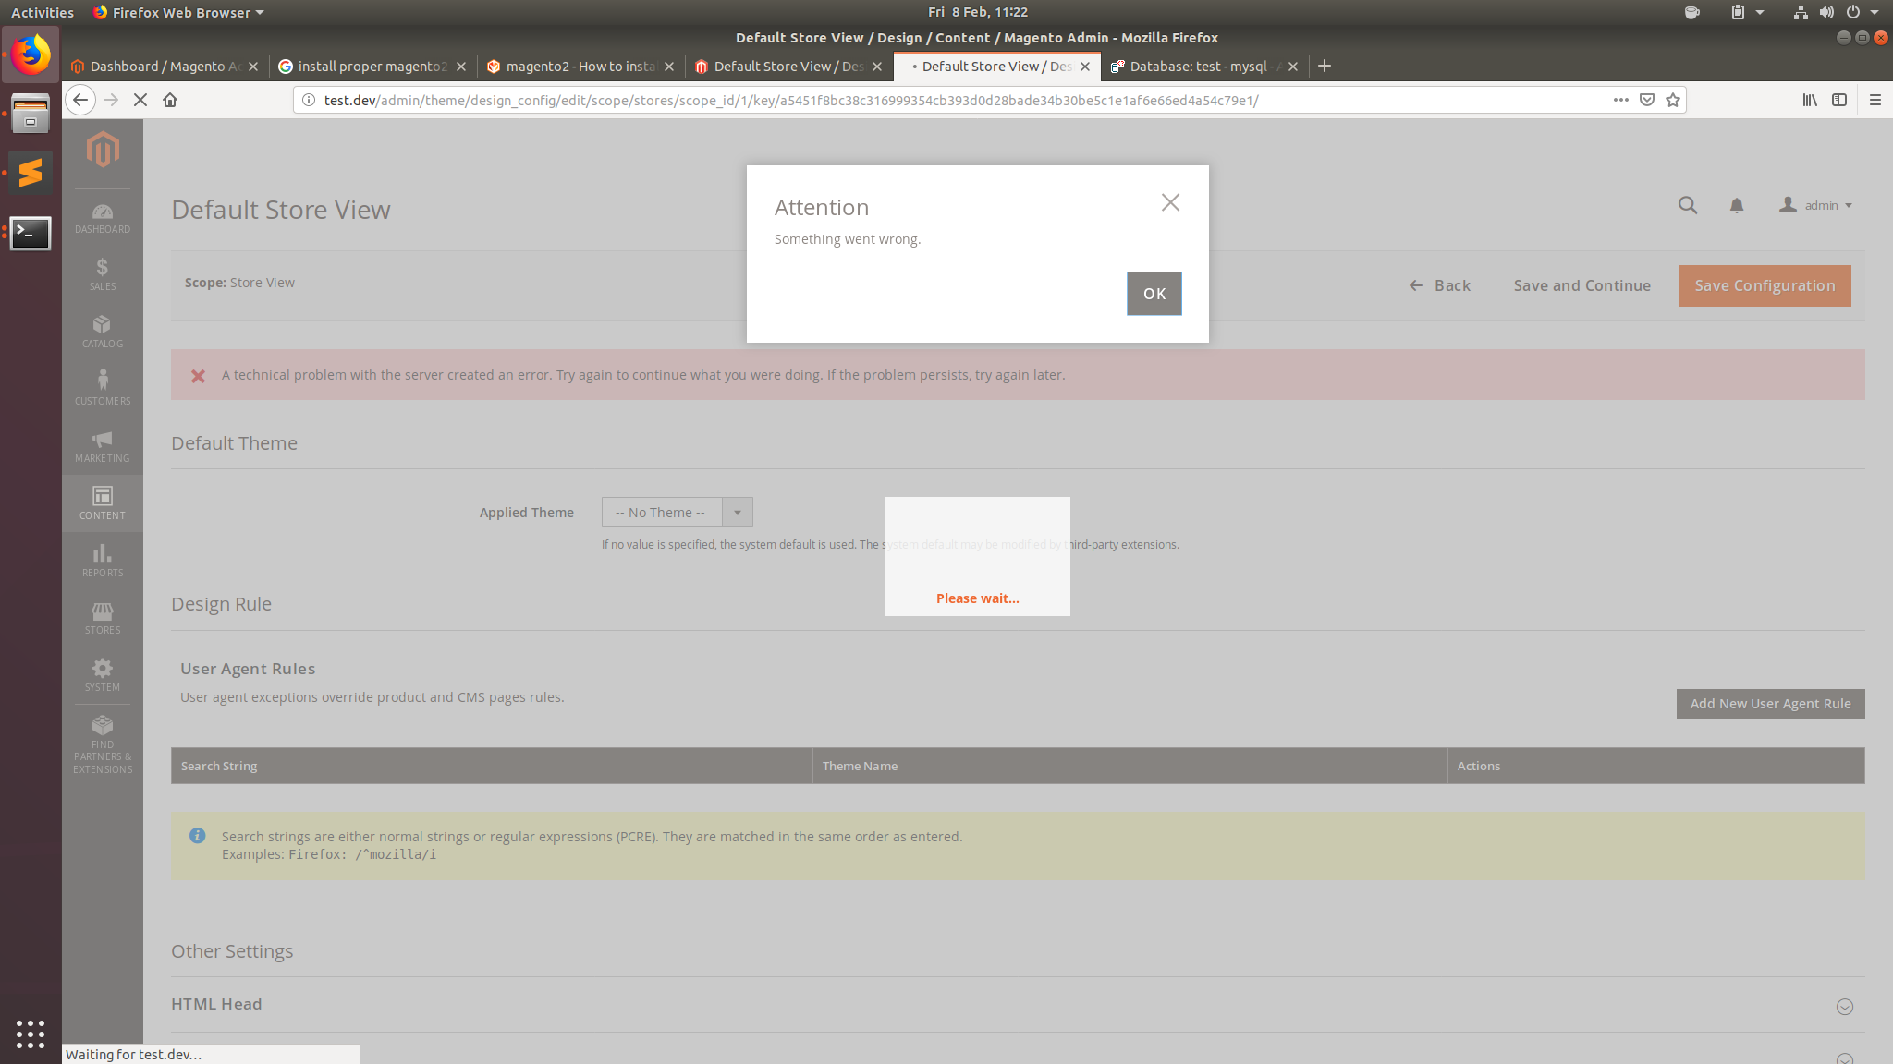Dismiss the Attention dialog with OK
Viewport: 1893px width, 1064px height.
click(1154, 293)
